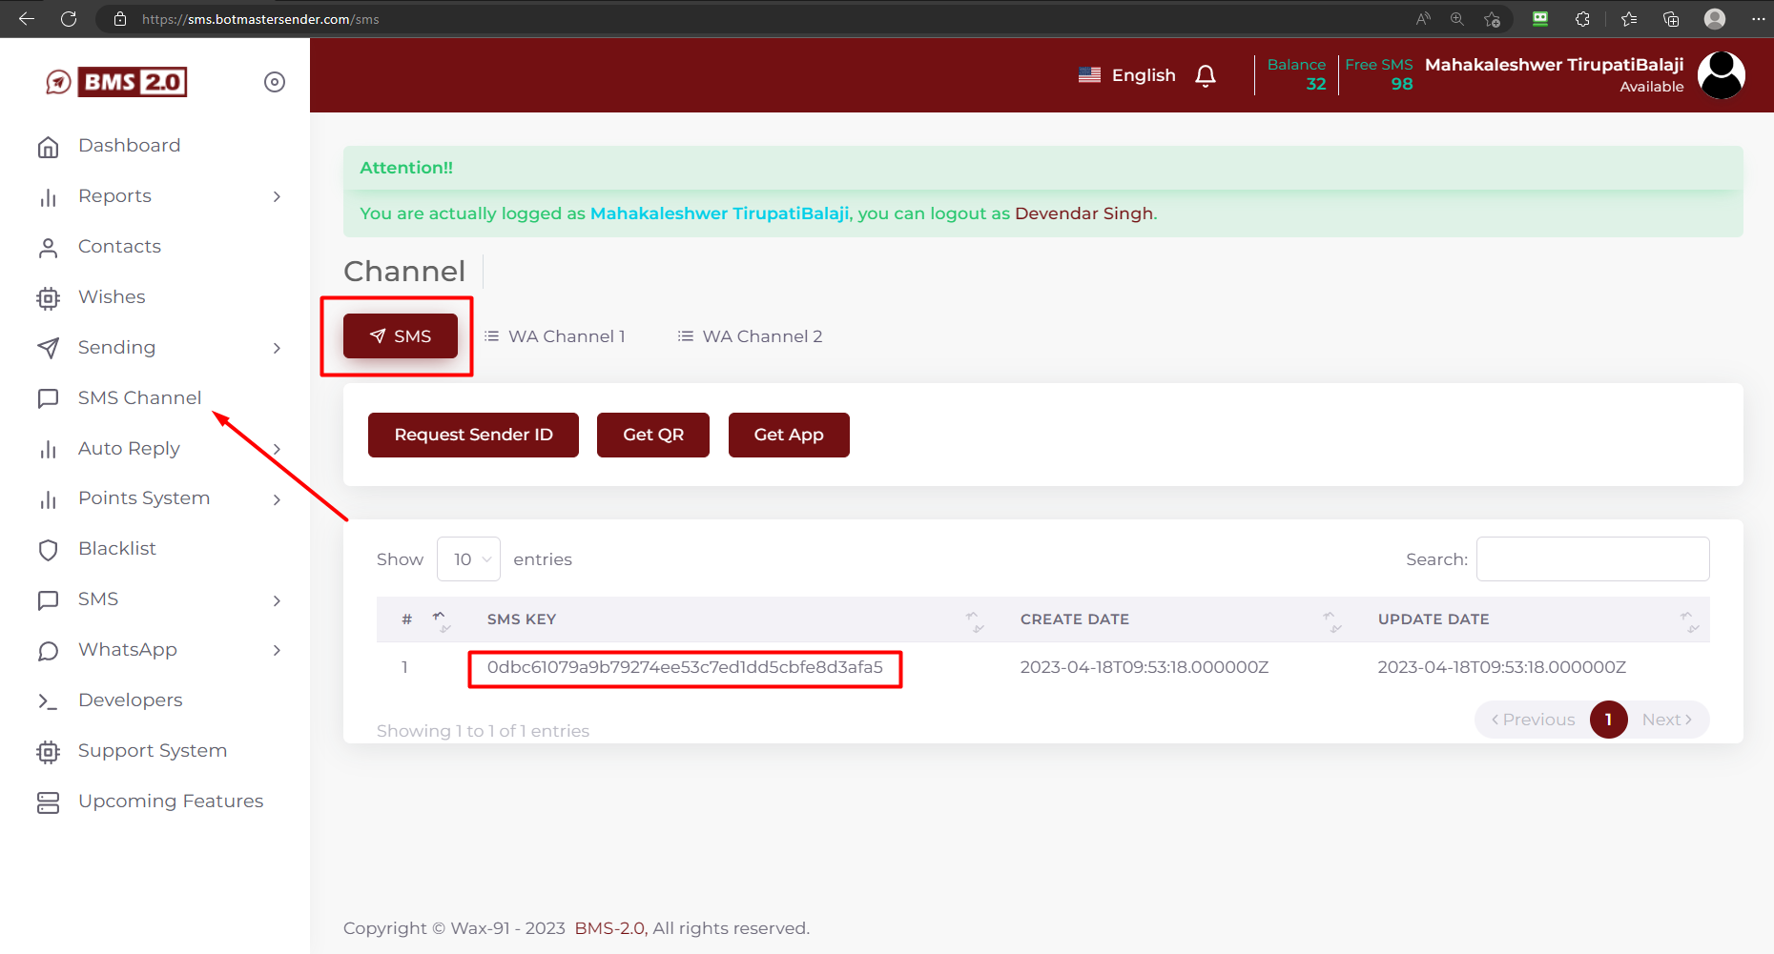Click the BMS 2.0 logo
Viewport: 1774px width, 954px height.
(x=116, y=82)
